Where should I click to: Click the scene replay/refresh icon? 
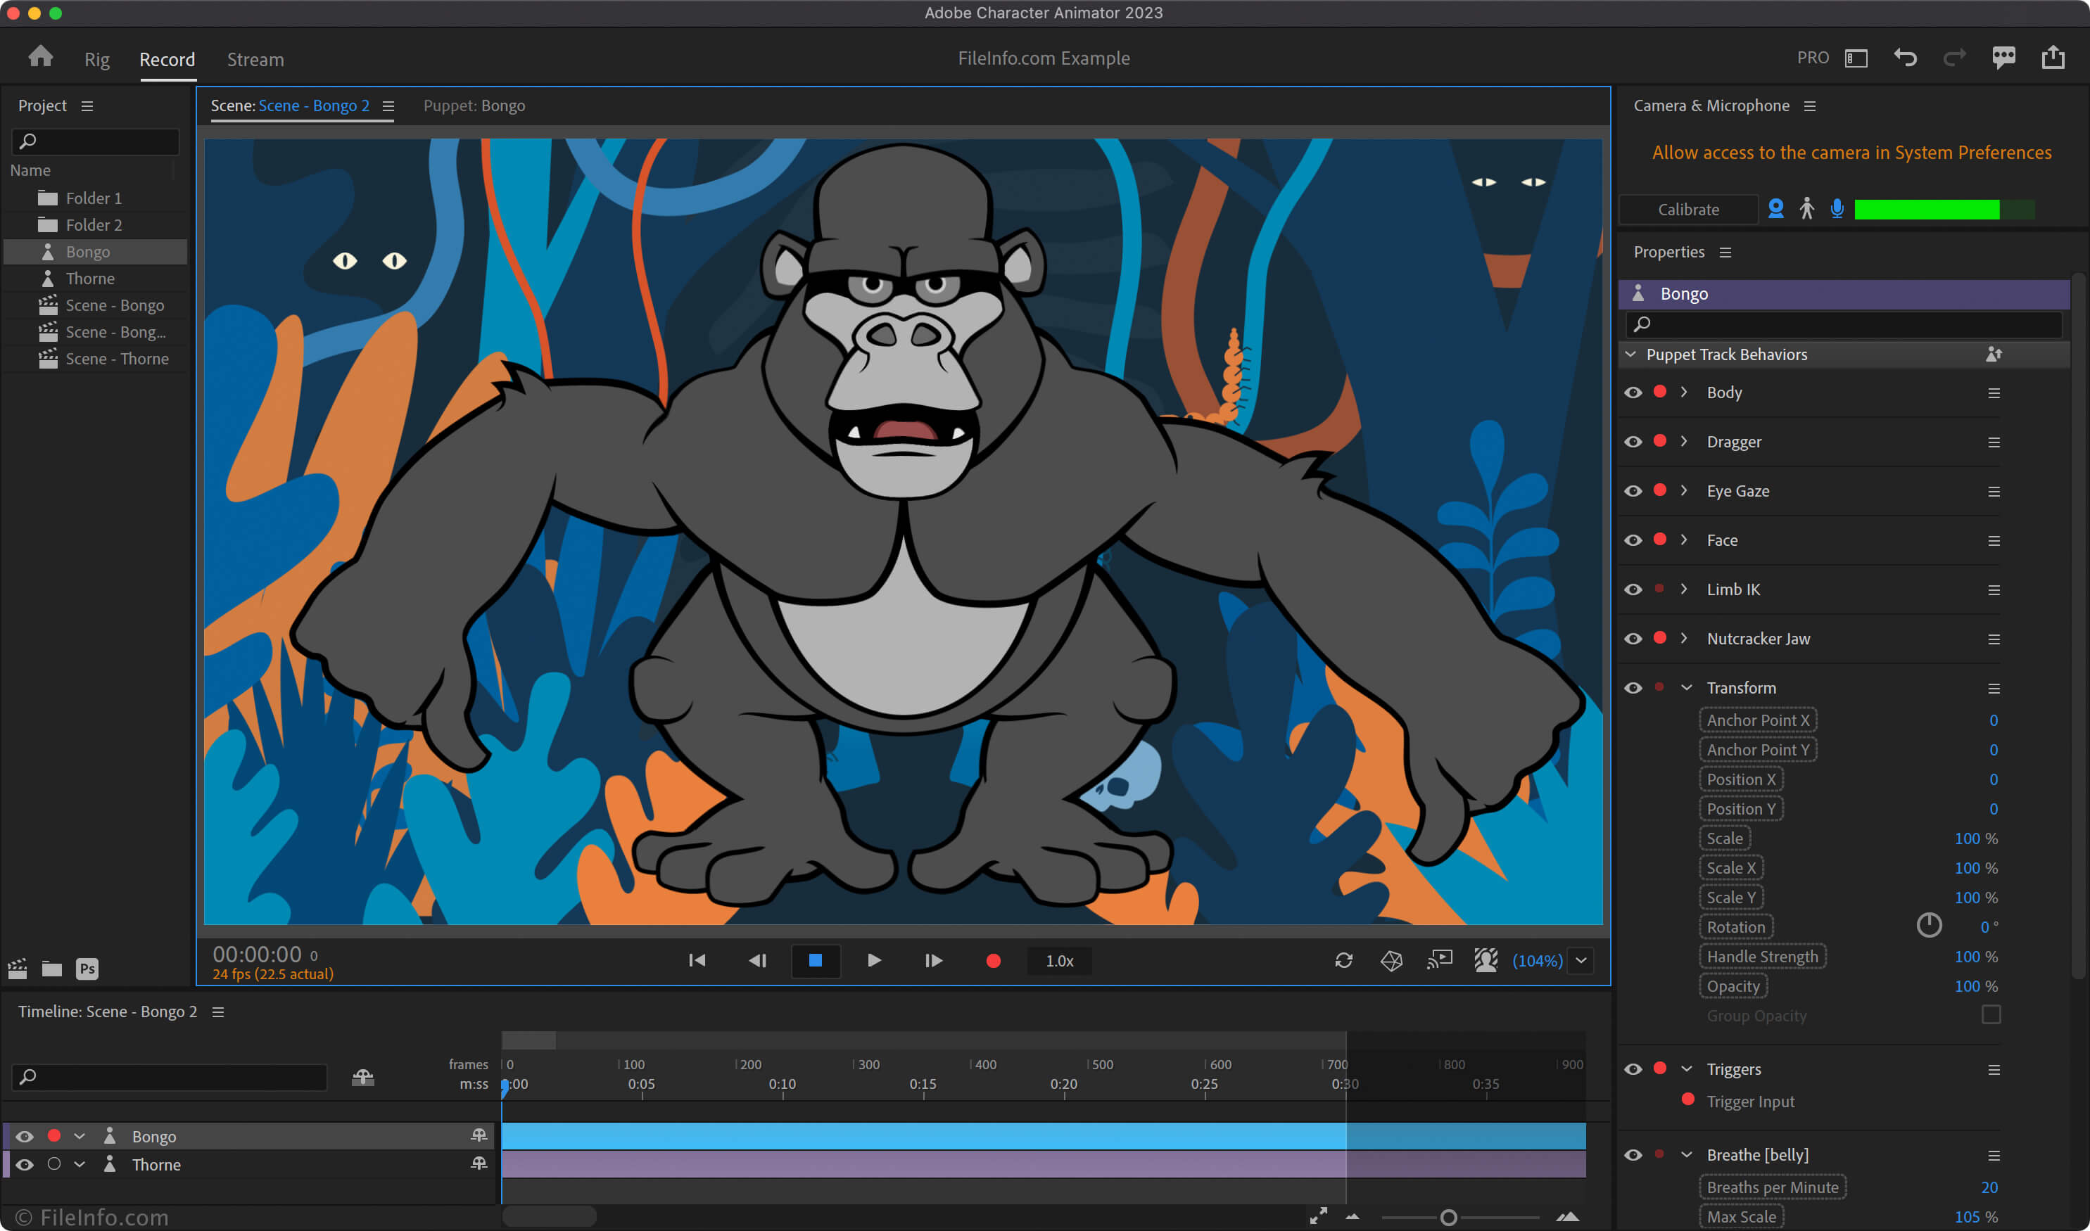pyautogui.click(x=1343, y=962)
